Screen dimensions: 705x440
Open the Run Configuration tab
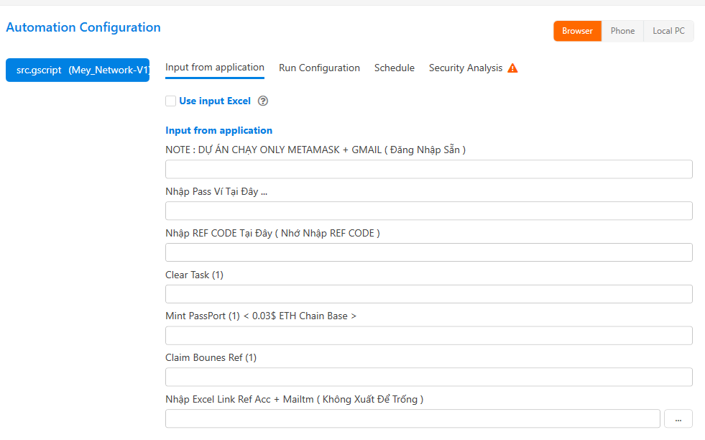coord(319,68)
